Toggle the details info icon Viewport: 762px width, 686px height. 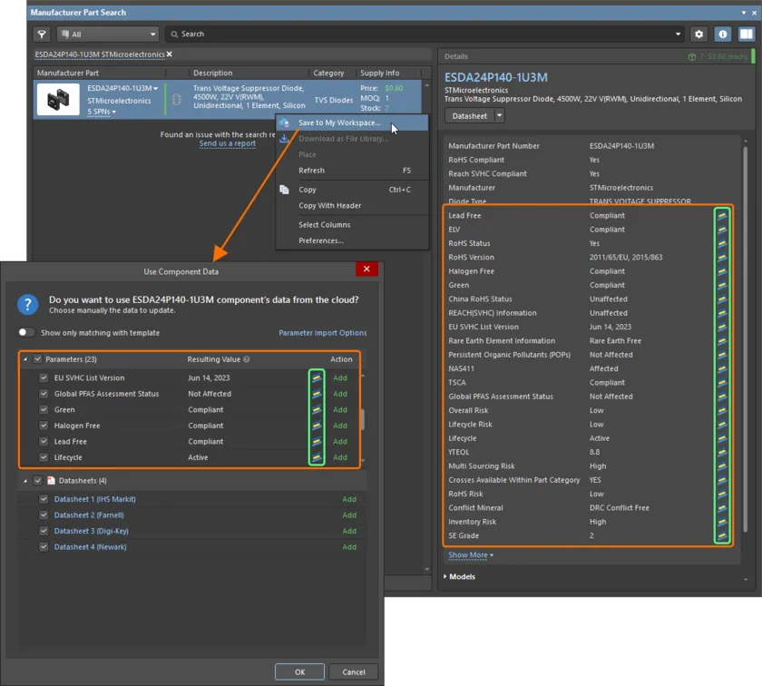[723, 34]
